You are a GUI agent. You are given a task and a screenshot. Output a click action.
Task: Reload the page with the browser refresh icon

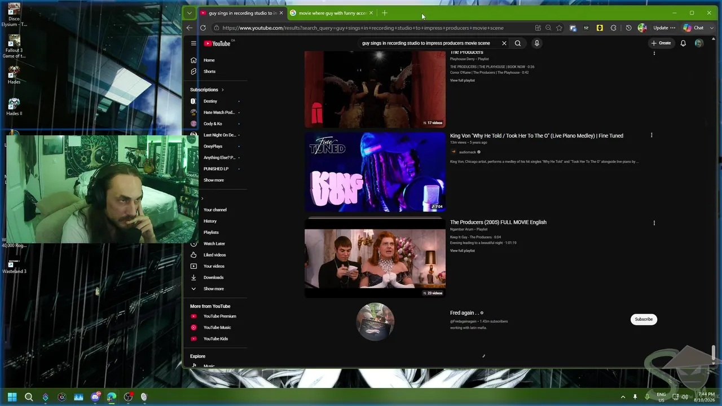[x=203, y=28]
